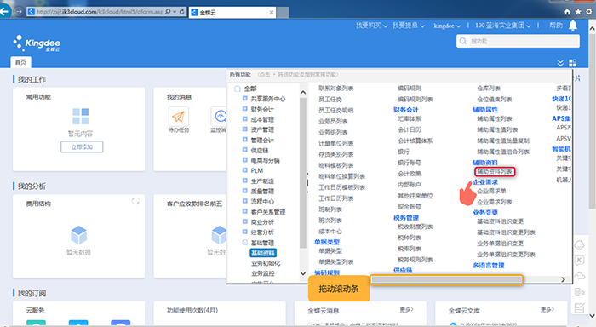Click the page refresh icon in address bar
Screen dimensions: 596x327
[x=181, y=12]
